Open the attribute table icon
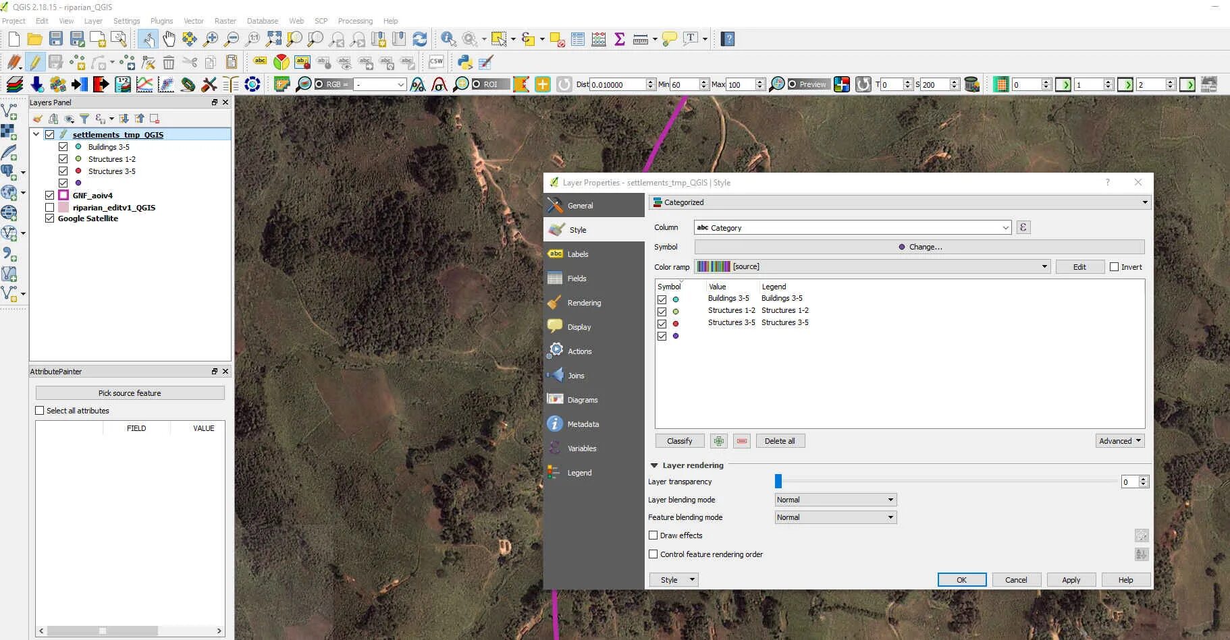Viewport: 1230px width, 640px height. tap(578, 39)
